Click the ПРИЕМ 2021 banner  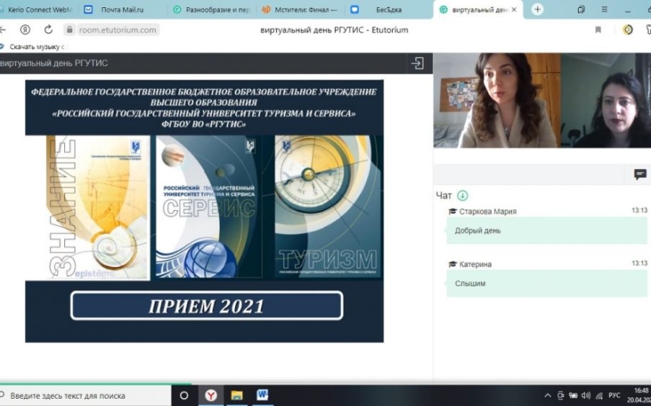tap(206, 306)
